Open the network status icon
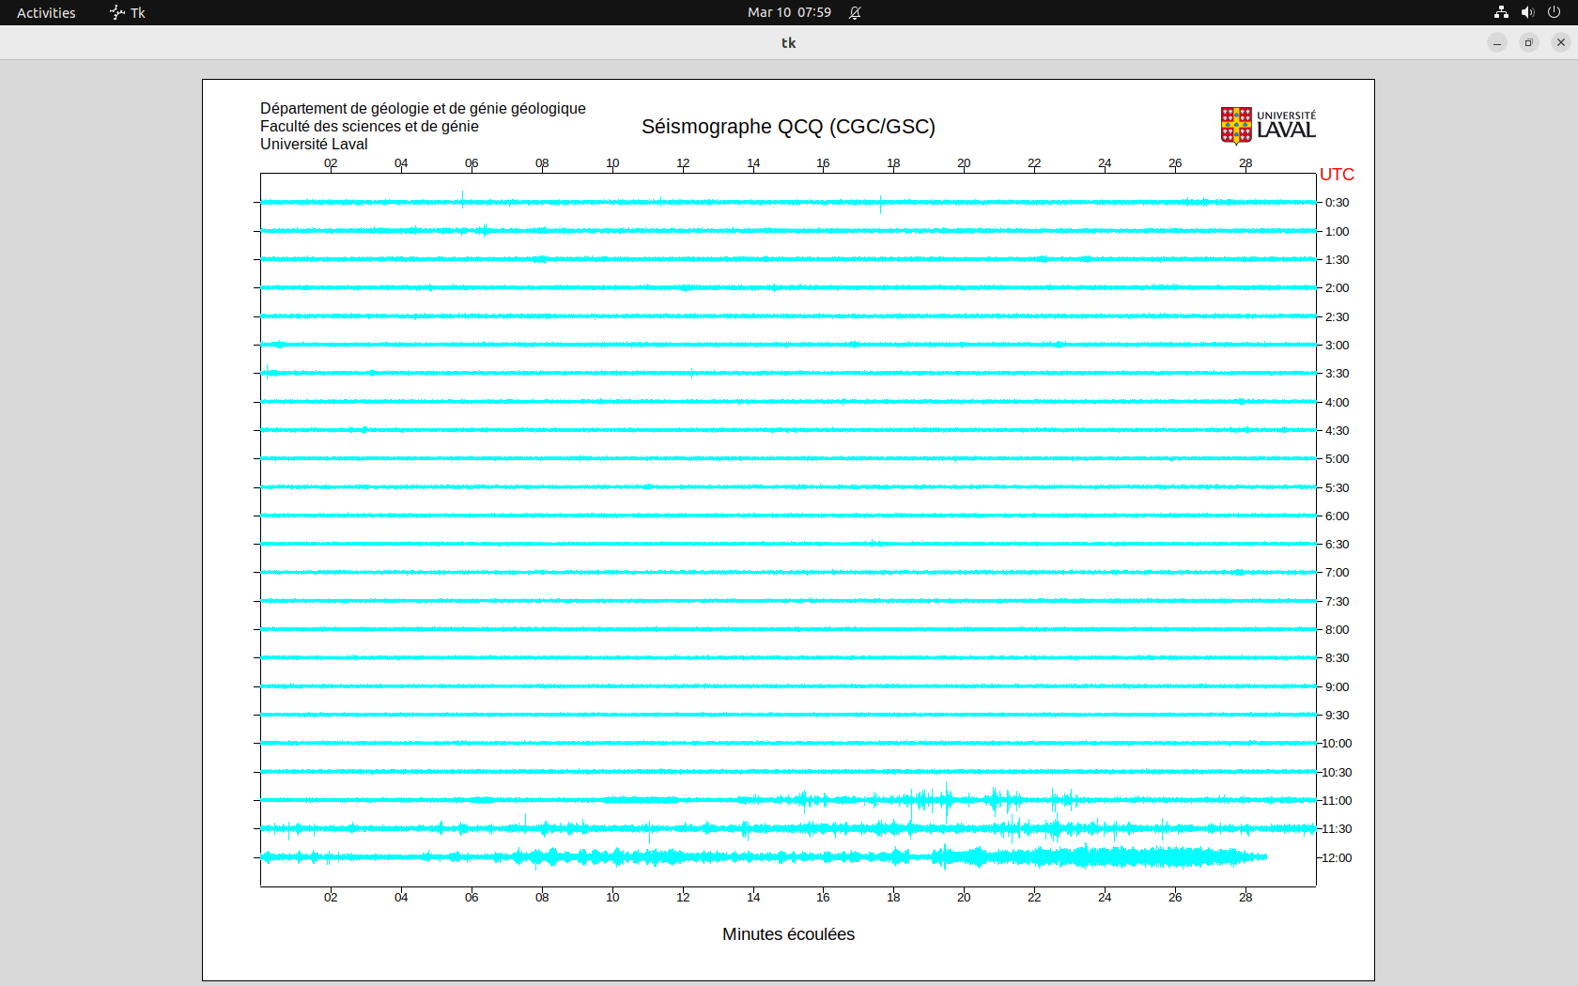1578x986 pixels. pyautogui.click(x=1501, y=12)
